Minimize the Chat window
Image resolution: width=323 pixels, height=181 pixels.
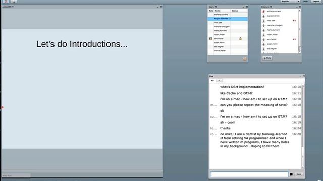click(x=300, y=76)
